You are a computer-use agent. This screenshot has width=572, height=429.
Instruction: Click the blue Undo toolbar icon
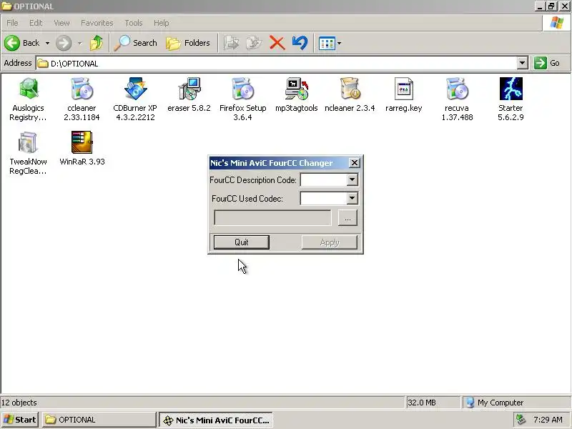click(300, 43)
